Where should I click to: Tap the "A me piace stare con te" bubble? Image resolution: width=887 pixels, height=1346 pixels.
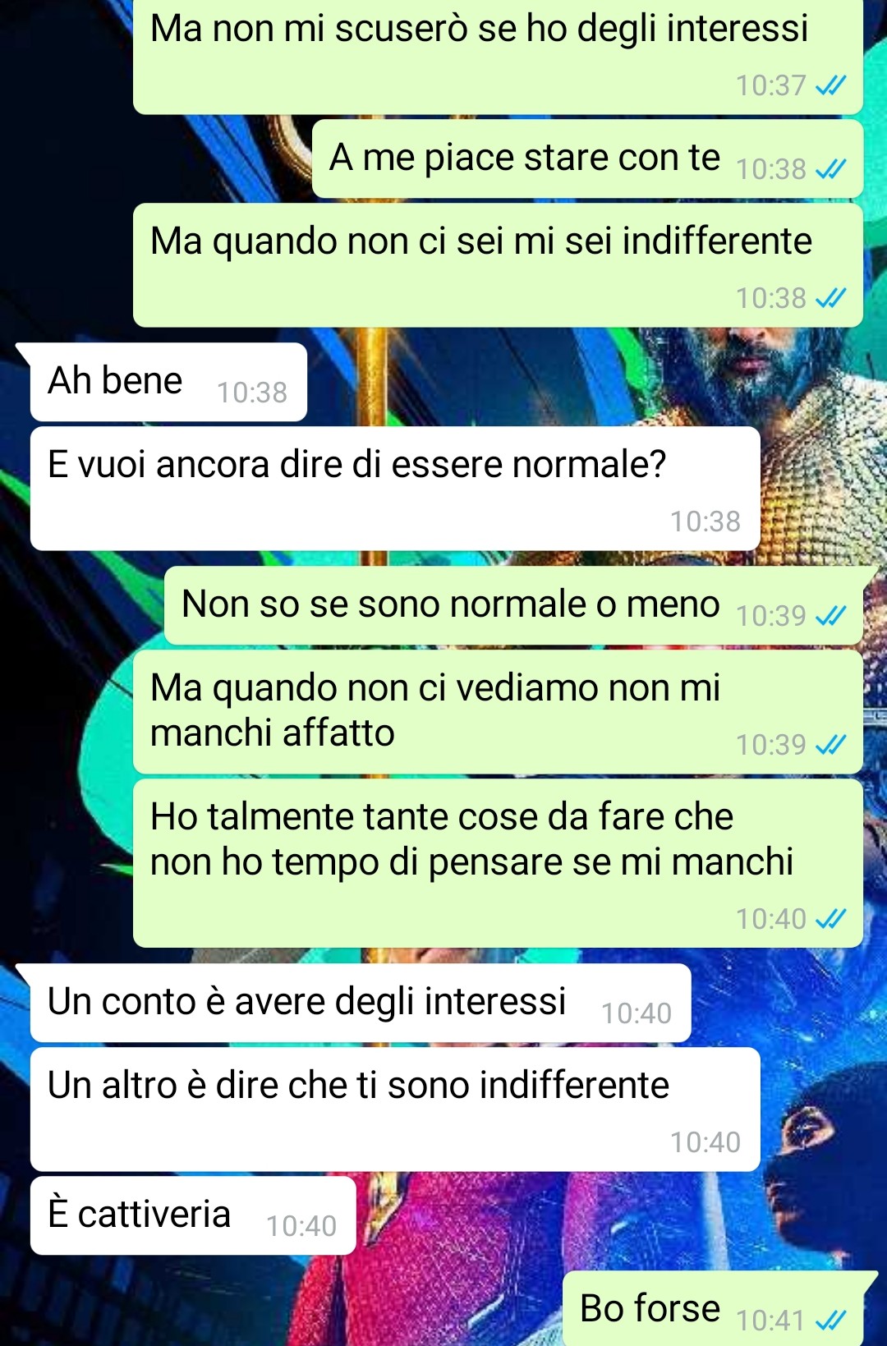[x=587, y=158]
